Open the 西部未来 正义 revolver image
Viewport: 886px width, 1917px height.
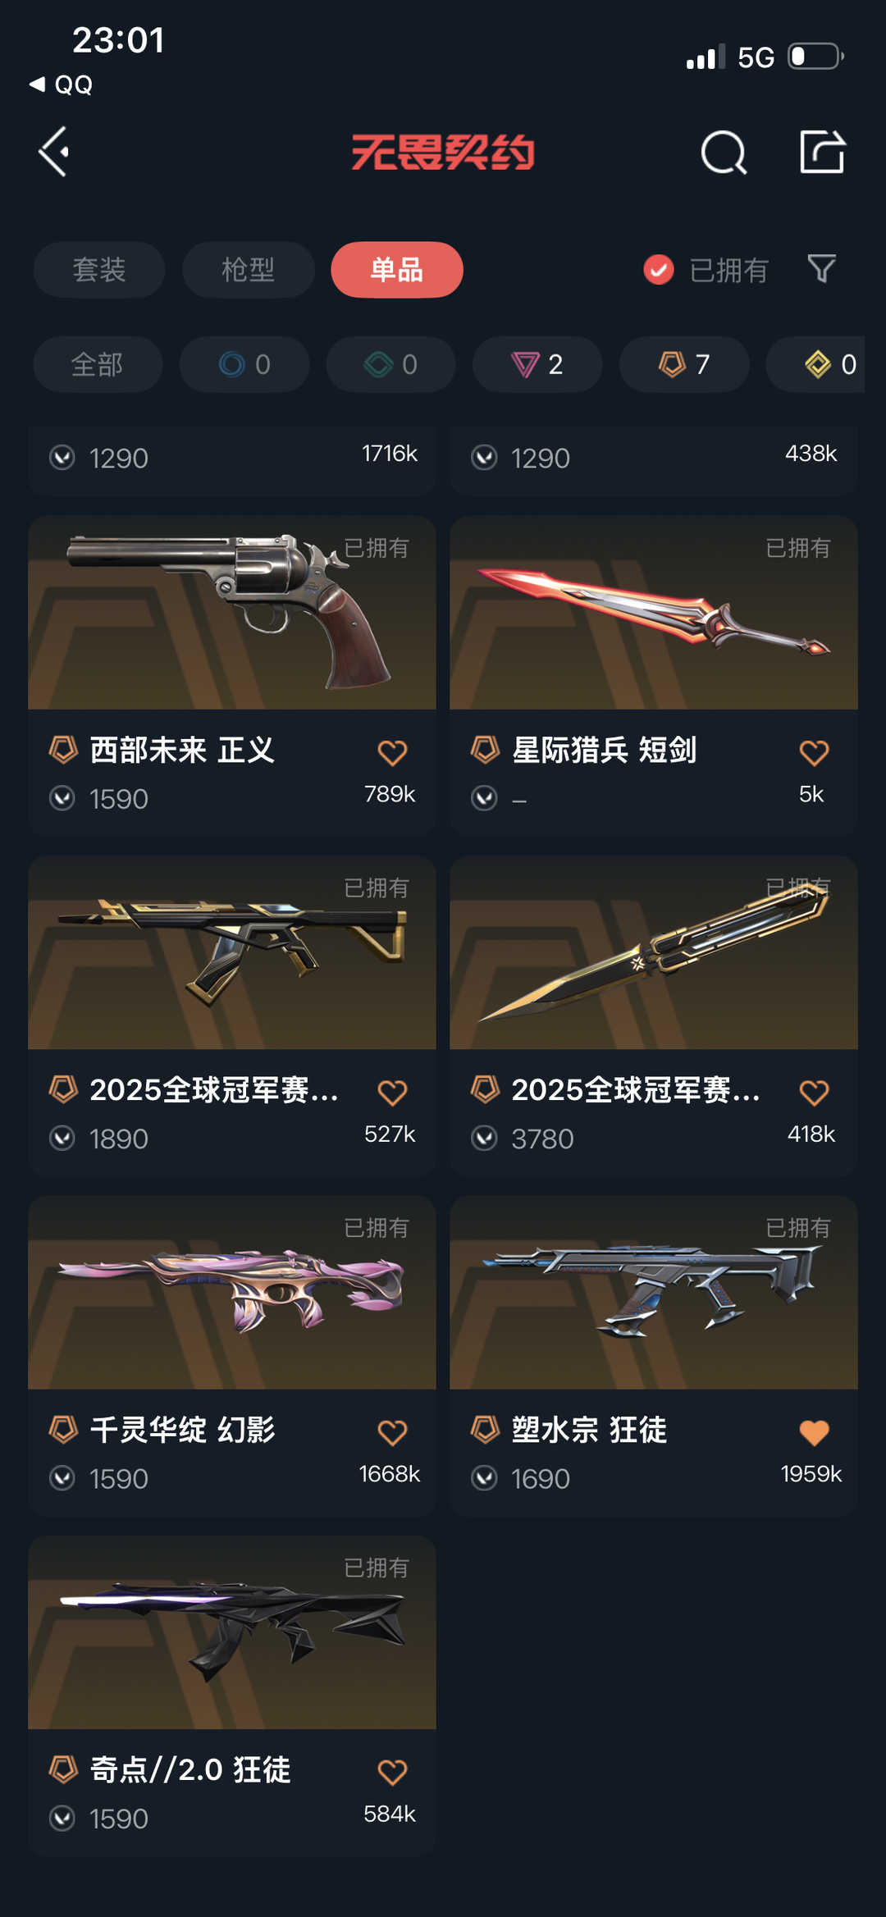click(x=232, y=613)
